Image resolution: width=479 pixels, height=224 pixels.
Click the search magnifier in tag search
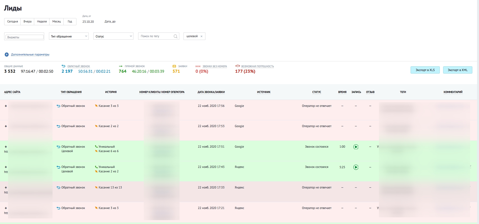click(175, 36)
